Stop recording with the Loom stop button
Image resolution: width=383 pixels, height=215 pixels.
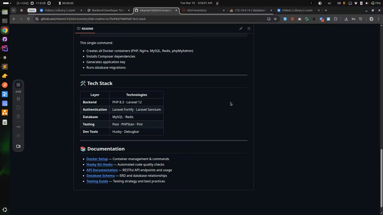[x=18, y=85]
